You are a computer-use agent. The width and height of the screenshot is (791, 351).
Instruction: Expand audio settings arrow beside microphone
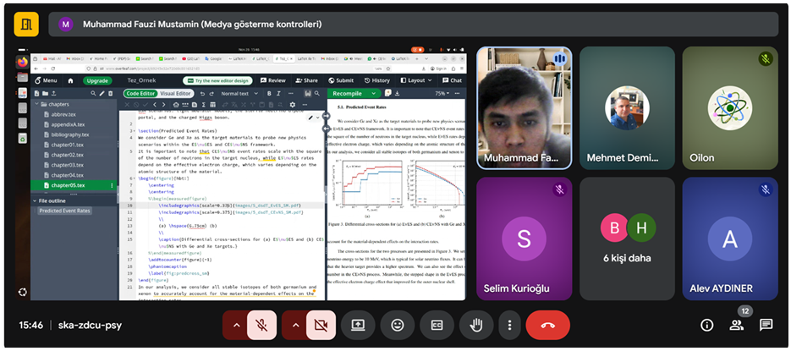click(x=235, y=325)
